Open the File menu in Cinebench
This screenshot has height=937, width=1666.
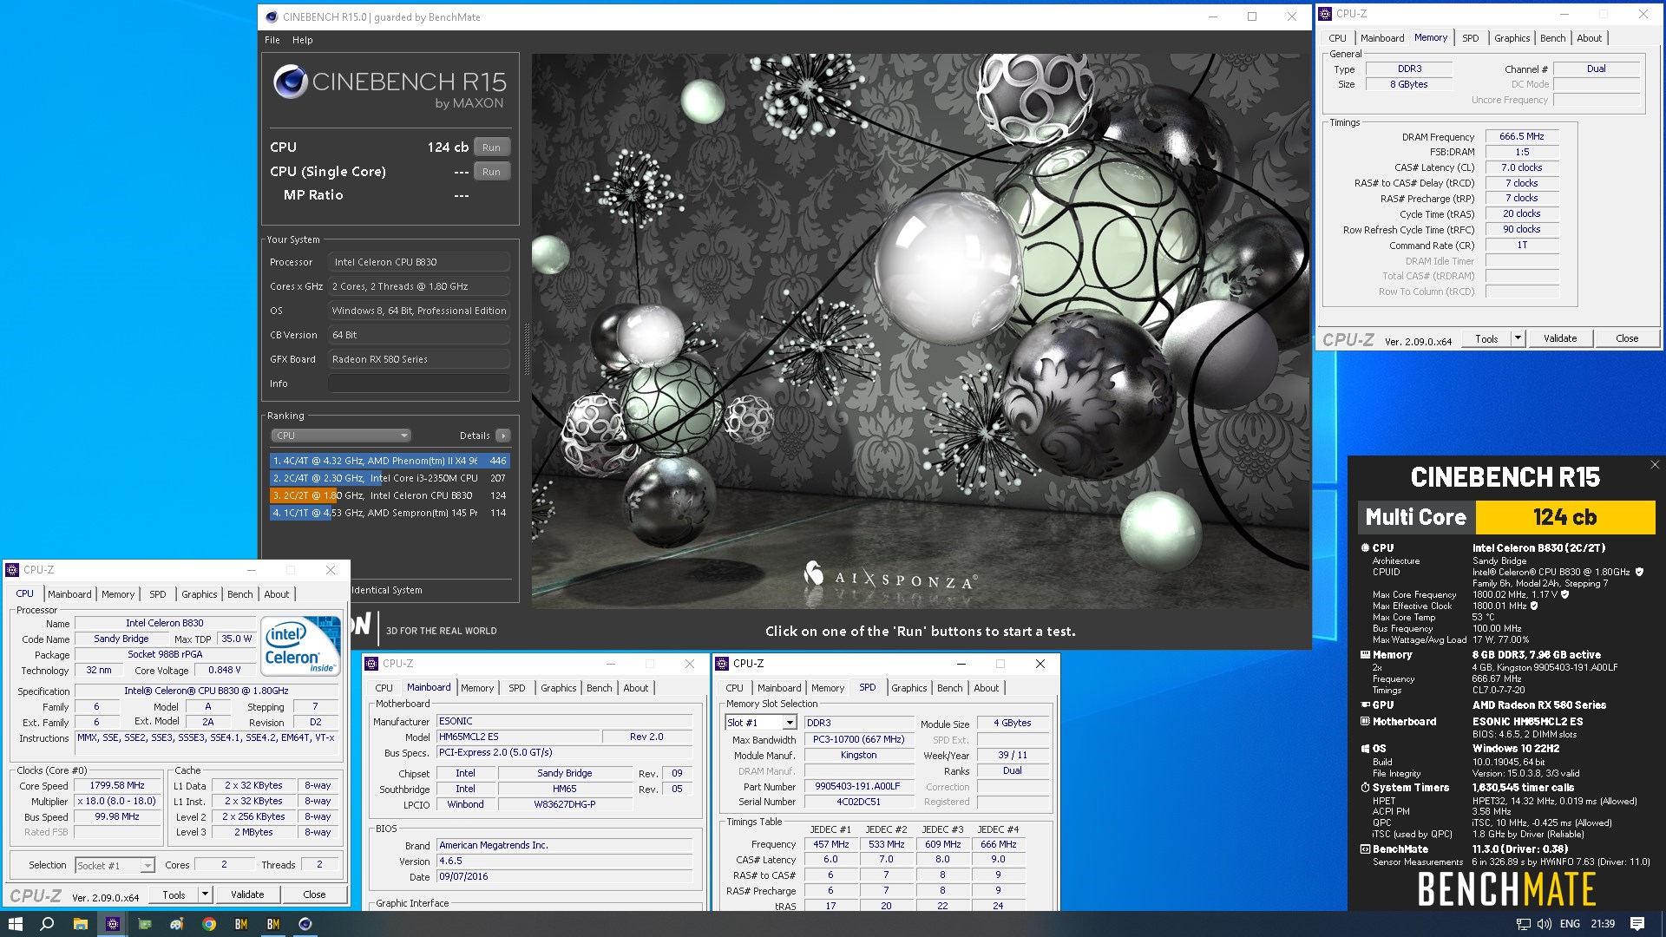pos(272,40)
